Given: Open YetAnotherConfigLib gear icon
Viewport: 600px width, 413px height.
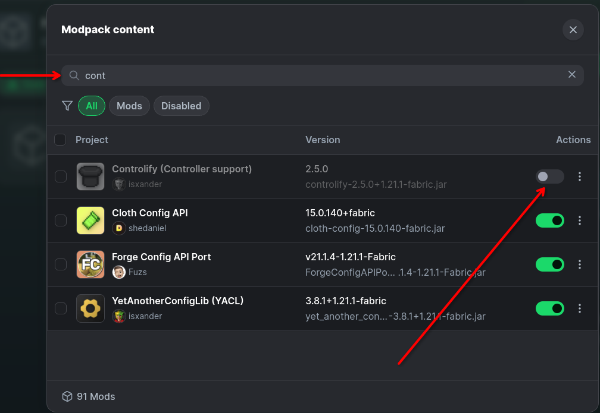Looking at the screenshot, I should coord(90,308).
